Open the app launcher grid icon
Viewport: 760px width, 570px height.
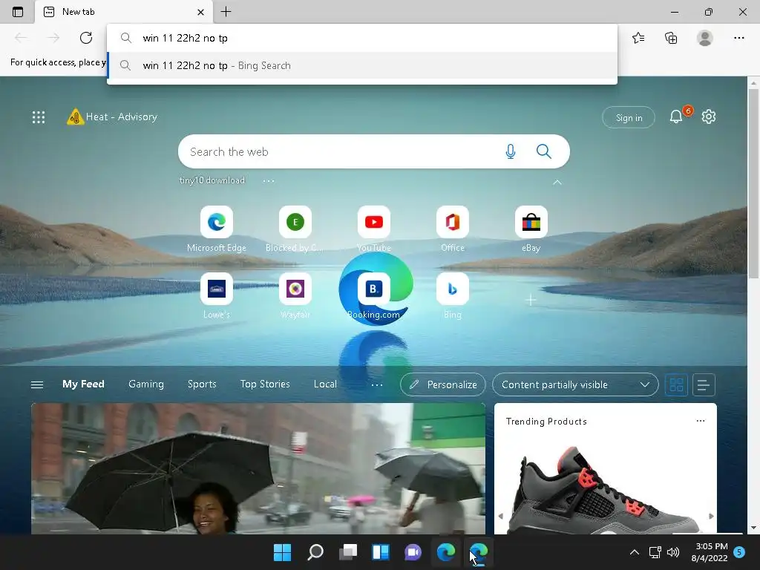click(39, 117)
